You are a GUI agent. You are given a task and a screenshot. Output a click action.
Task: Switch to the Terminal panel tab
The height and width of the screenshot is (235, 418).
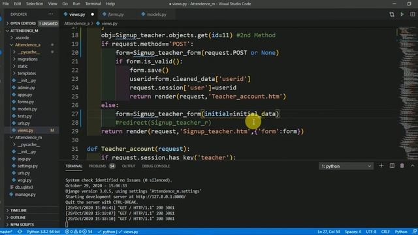pos(74,166)
